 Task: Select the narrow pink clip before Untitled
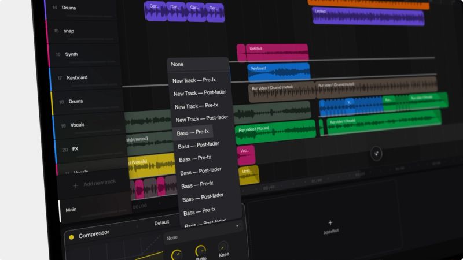(x=241, y=53)
